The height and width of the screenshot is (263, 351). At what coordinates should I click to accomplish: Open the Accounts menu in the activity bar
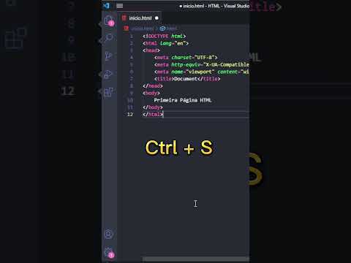109,234
